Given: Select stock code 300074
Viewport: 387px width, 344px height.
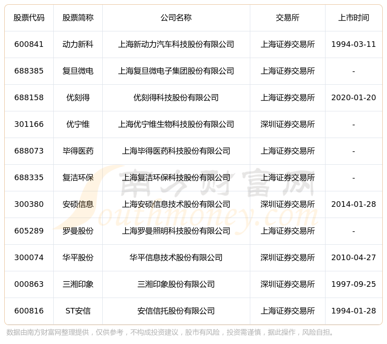Looking at the screenshot, I should [29, 258].
